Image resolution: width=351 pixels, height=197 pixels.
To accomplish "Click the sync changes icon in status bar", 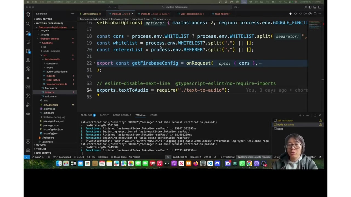I will [44, 157].
